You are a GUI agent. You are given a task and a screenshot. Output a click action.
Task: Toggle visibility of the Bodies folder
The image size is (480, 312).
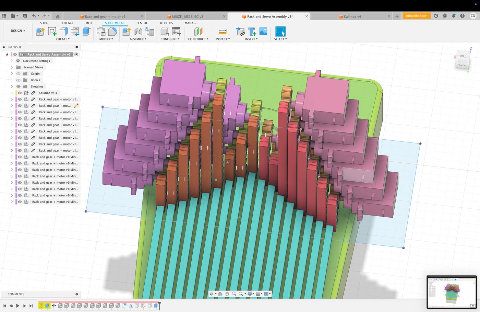pos(19,80)
